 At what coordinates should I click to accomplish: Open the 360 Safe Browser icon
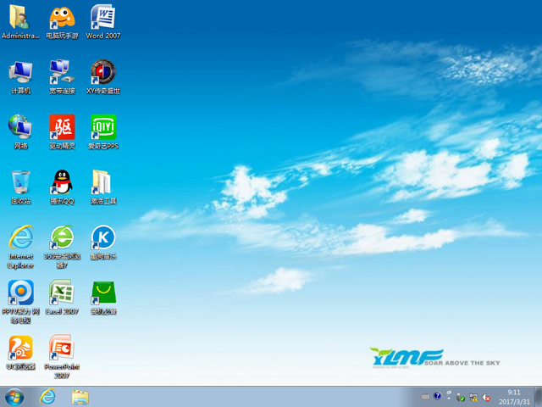62,237
